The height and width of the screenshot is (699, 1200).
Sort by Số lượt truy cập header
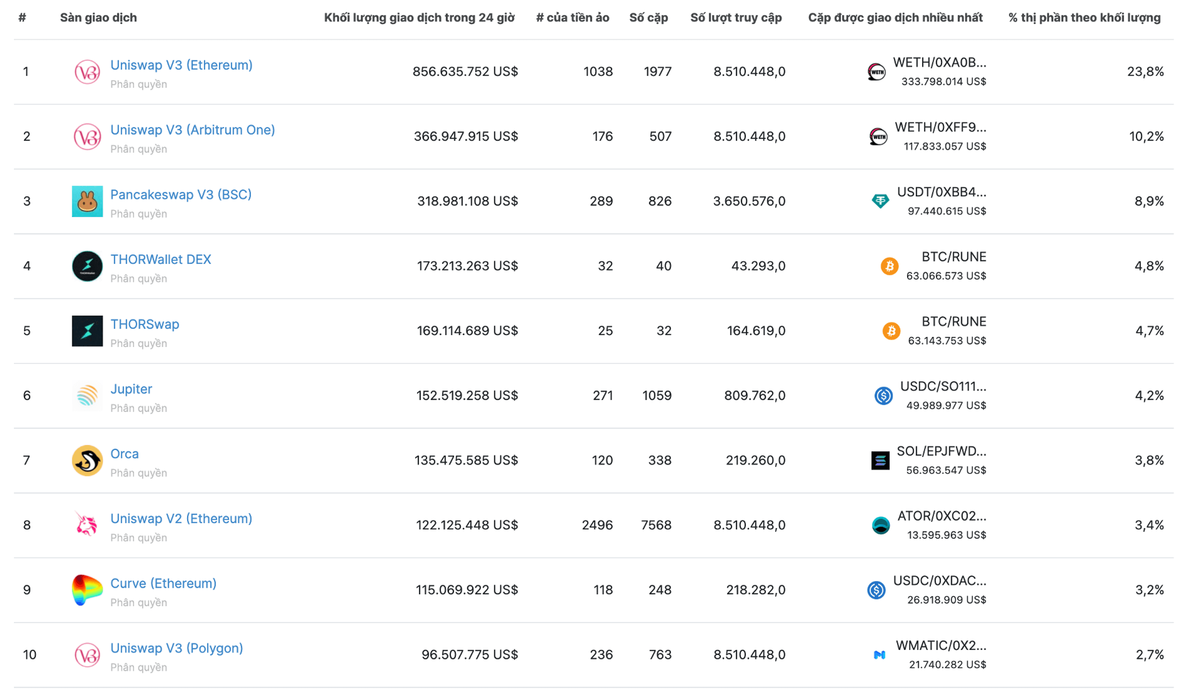click(x=737, y=18)
